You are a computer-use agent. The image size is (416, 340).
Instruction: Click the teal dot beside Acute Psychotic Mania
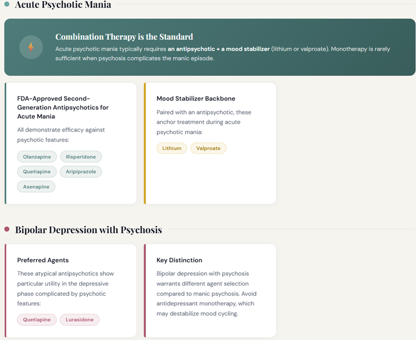[6, 5]
